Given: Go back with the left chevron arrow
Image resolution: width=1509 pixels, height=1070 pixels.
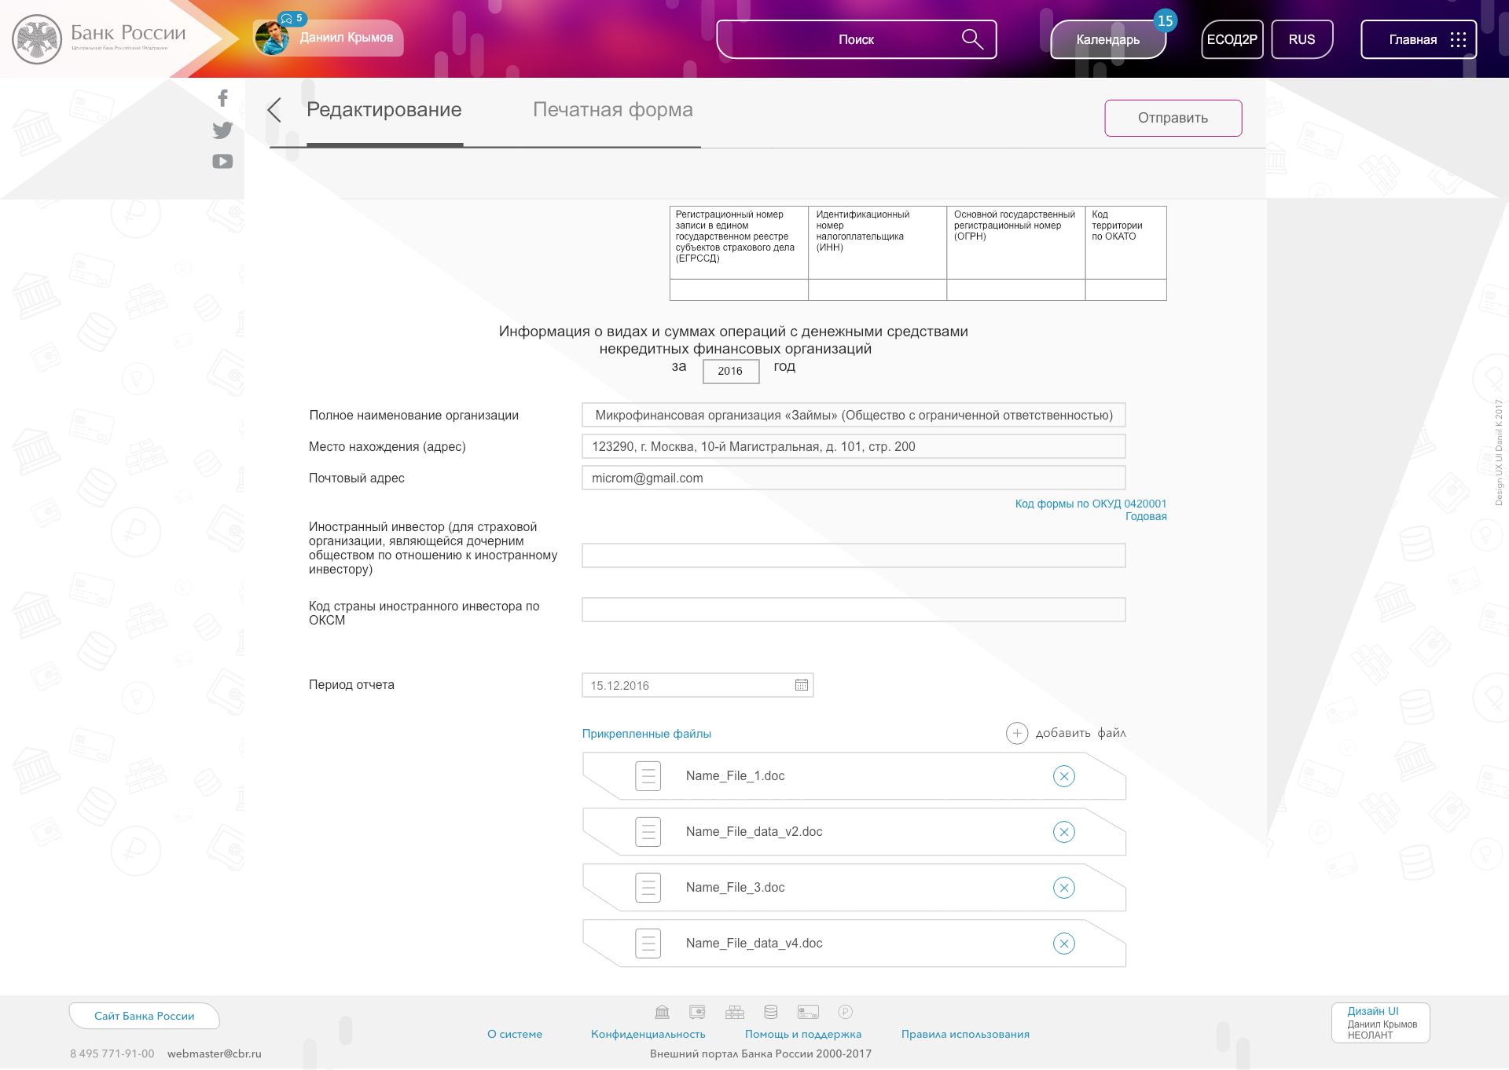Looking at the screenshot, I should (274, 110).
